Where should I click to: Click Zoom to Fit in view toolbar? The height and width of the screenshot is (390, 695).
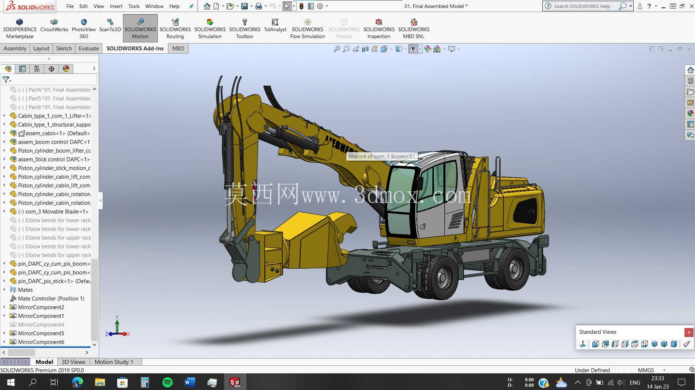(x=337, y=49)
